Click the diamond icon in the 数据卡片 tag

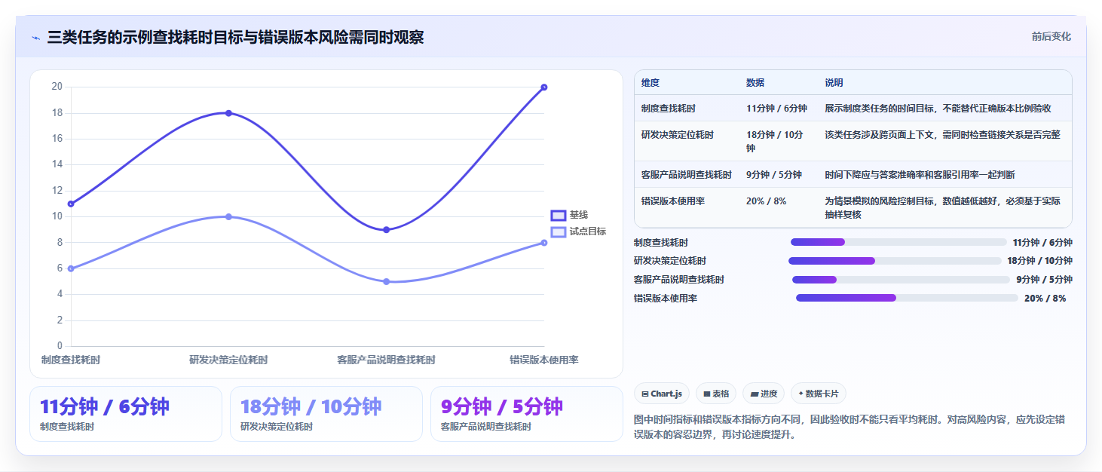pyautogui.click(x=800, y=394)
